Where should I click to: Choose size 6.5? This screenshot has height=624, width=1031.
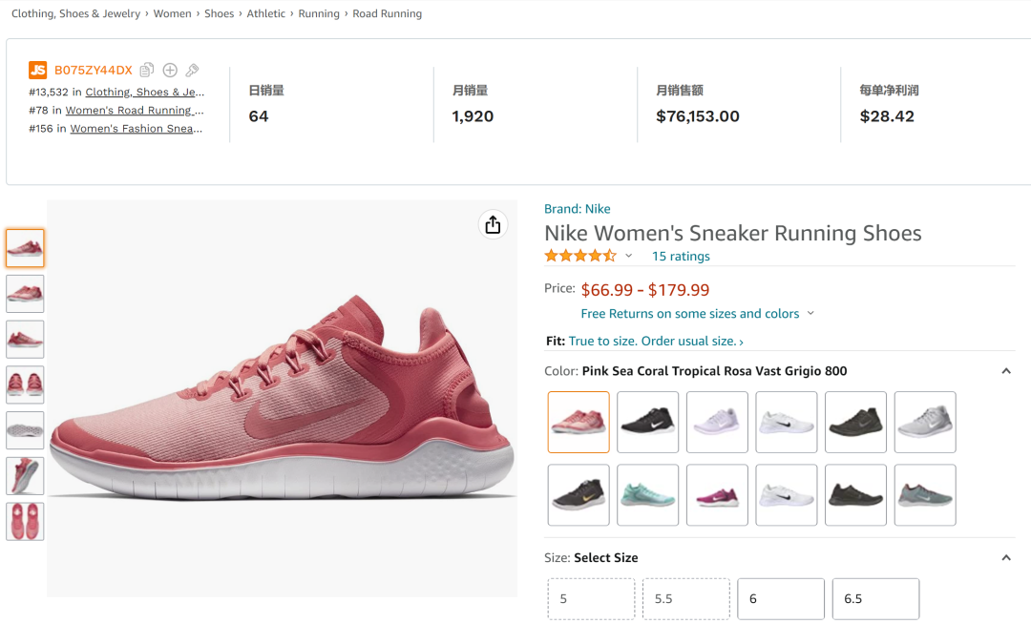(x=874, y=598)
